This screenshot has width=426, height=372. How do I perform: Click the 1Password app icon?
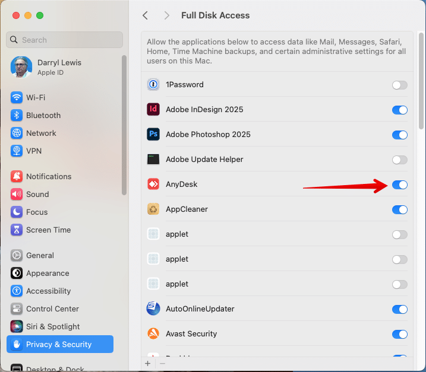153,85
